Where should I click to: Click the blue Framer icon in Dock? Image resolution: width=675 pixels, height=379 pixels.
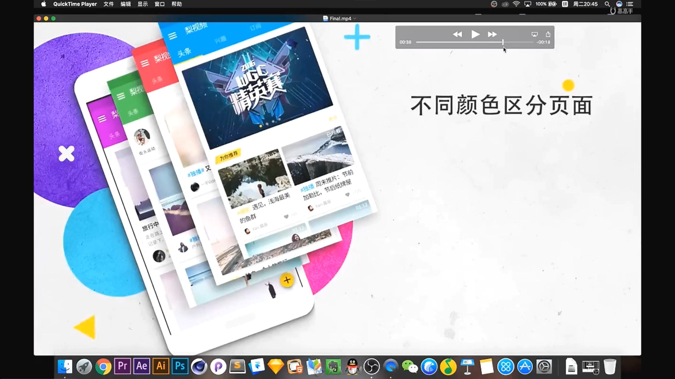tap(256, 366)
